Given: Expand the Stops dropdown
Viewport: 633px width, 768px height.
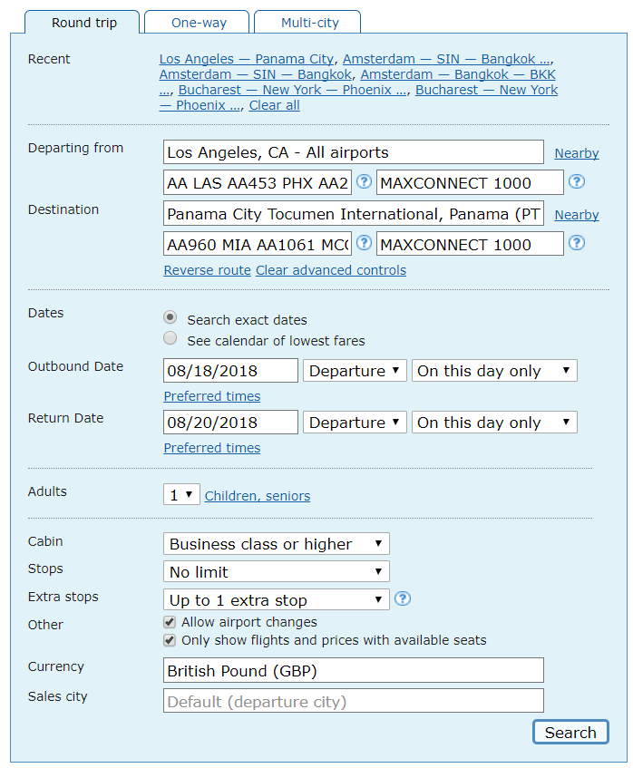Looking at the screenshot, I should tap(276, 572).
